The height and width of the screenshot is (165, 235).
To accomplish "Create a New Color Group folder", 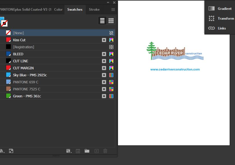I will 87,151.
